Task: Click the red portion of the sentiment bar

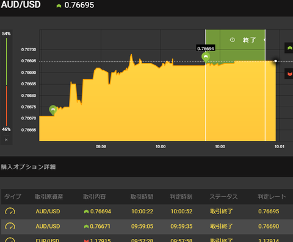Action: 6,106
